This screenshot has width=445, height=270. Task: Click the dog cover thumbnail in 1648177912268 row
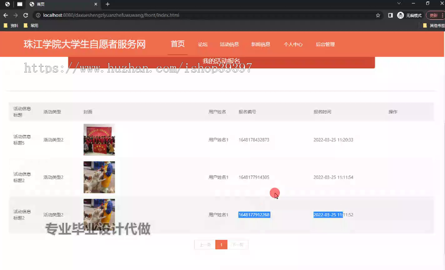[x=99, y=215]
